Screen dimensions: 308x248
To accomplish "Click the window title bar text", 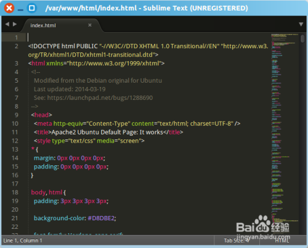I will tap(147, 8).
